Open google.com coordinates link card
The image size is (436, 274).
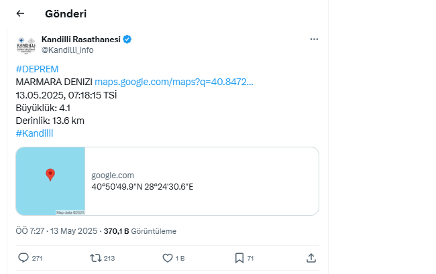[201, 181]
